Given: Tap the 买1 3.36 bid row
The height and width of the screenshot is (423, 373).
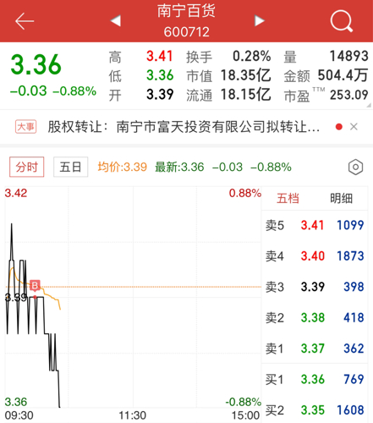Looking at the screenshot, I should [315, 379].
